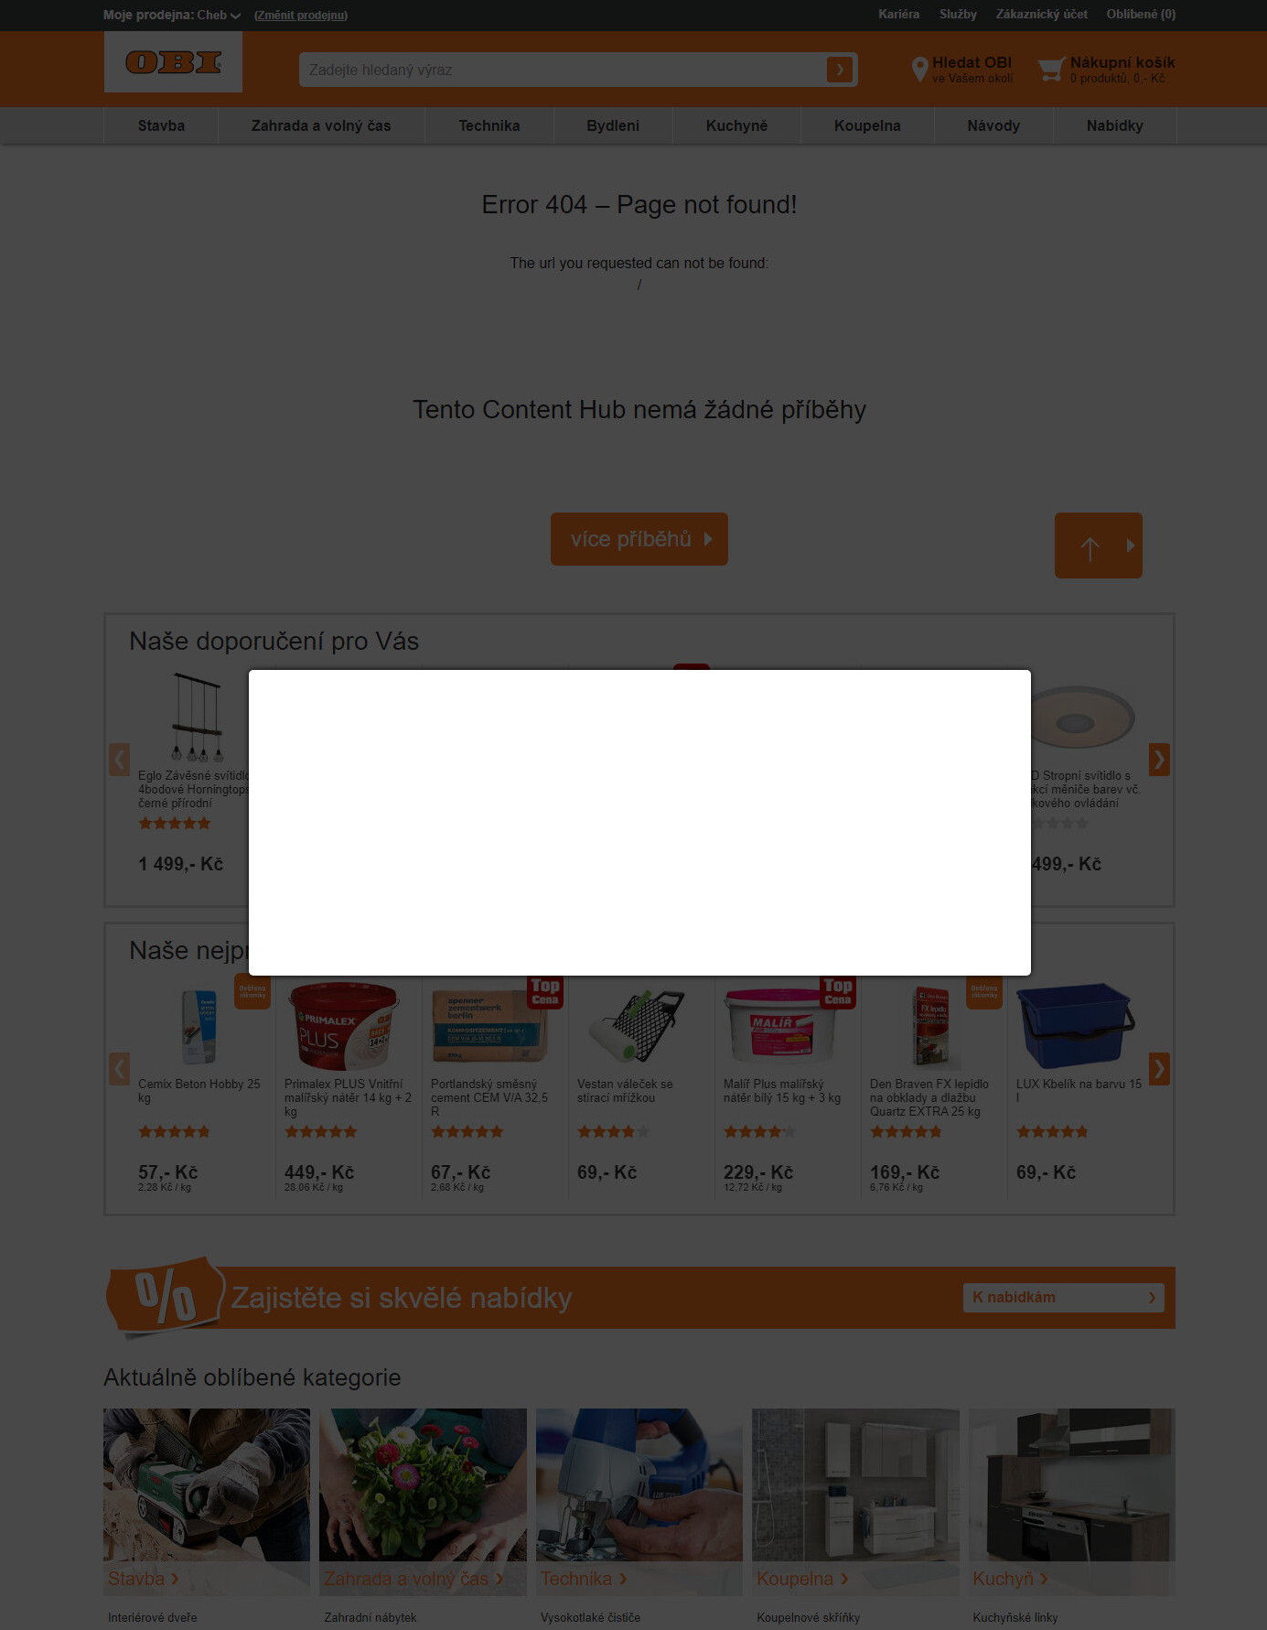
Task: Click the více příběhů button
Action: pos(639,539)
